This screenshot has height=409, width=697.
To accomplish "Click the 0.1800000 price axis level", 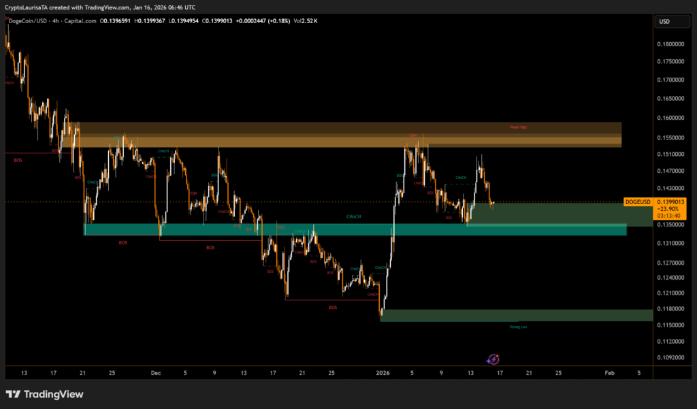I will (671, 44).
